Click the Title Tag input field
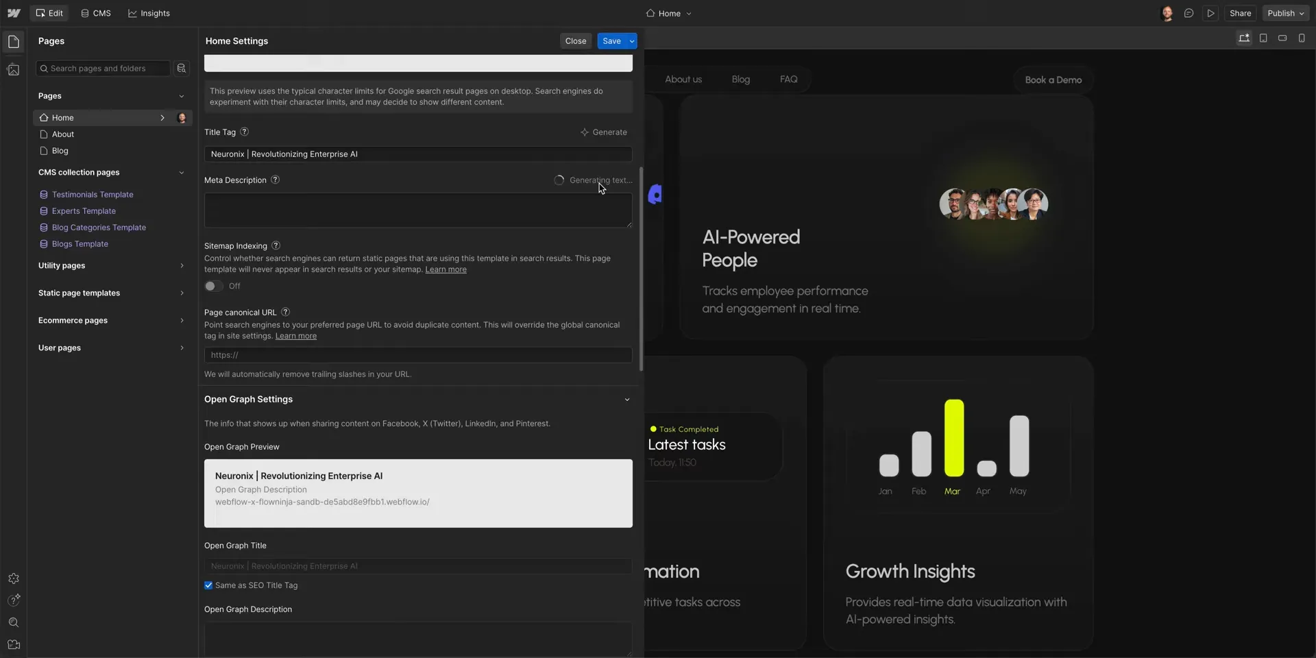Image resolution: width=1316 pixels, height=658 pixels. [418, 154]
